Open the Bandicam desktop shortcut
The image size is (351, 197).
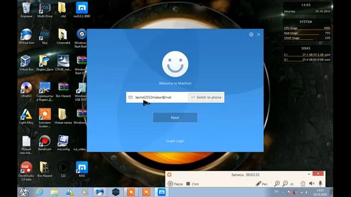point(45,143)
